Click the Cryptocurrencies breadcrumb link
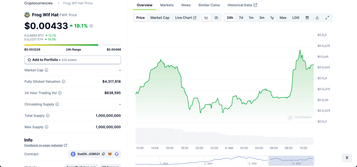Image resolution: width=357 pixels, height=167 pixels. (38, 3)
